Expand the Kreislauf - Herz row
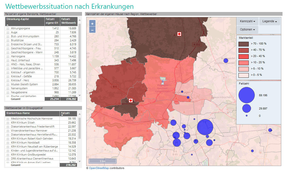This screenshot has height=171, width=285. click(8, 80)
